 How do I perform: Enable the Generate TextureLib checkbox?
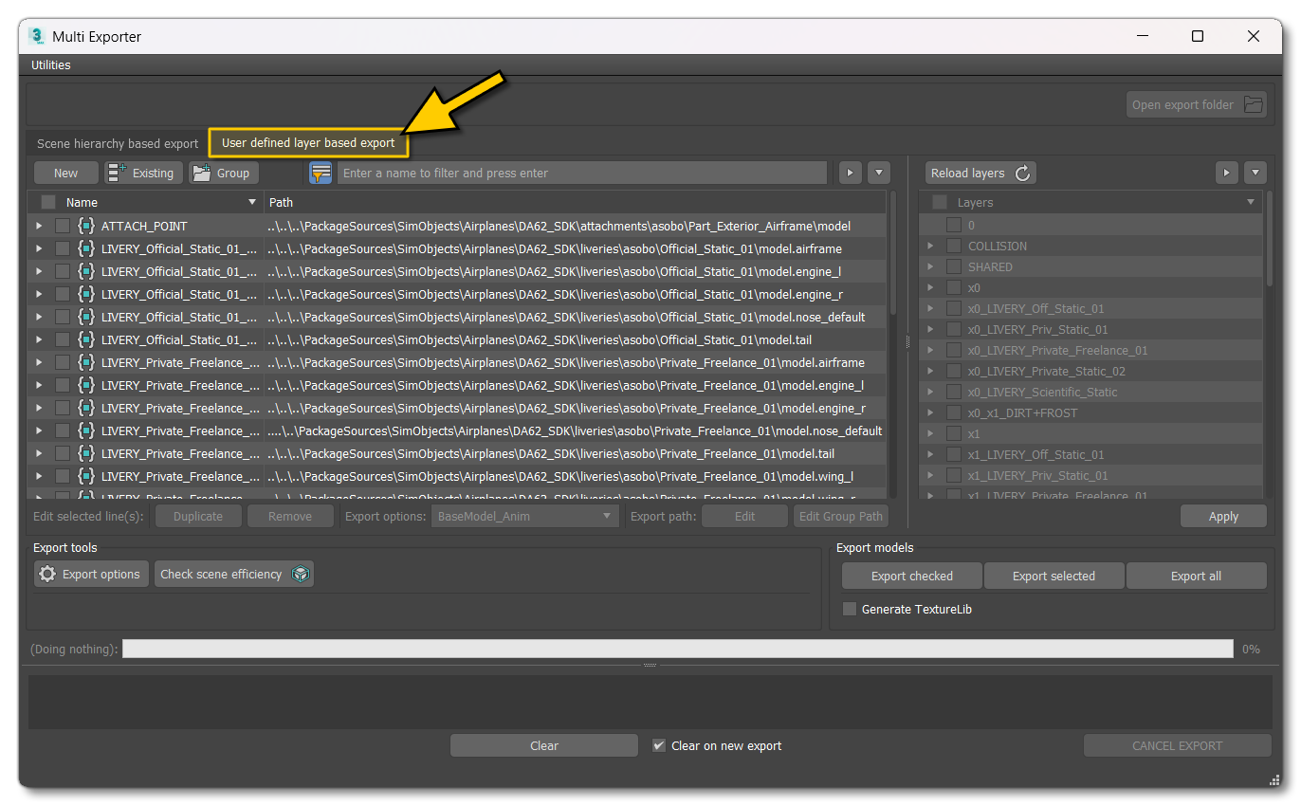(849, 610)
